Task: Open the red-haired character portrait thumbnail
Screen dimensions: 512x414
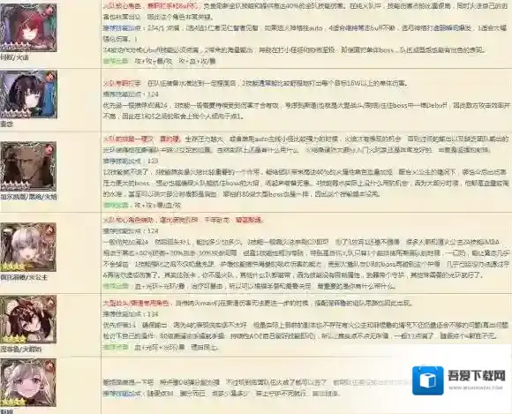Action: (28, 27)
